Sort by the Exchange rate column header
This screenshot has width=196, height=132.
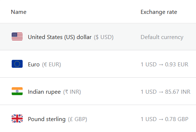pos(159,12)
